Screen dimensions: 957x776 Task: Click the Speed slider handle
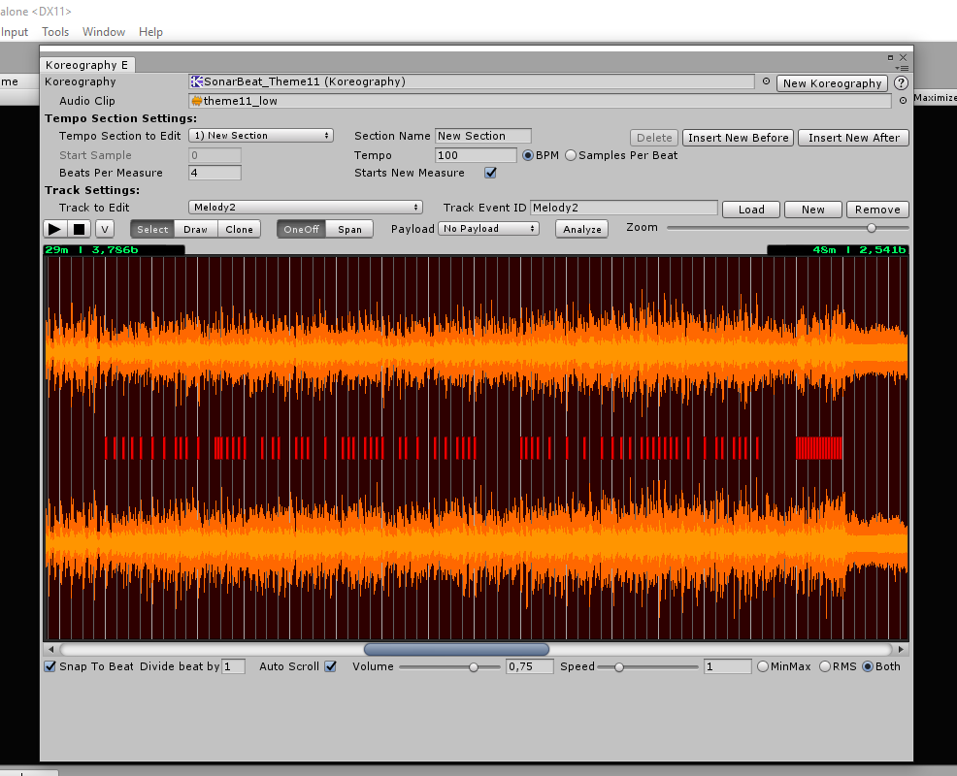(x=619, y=666)
